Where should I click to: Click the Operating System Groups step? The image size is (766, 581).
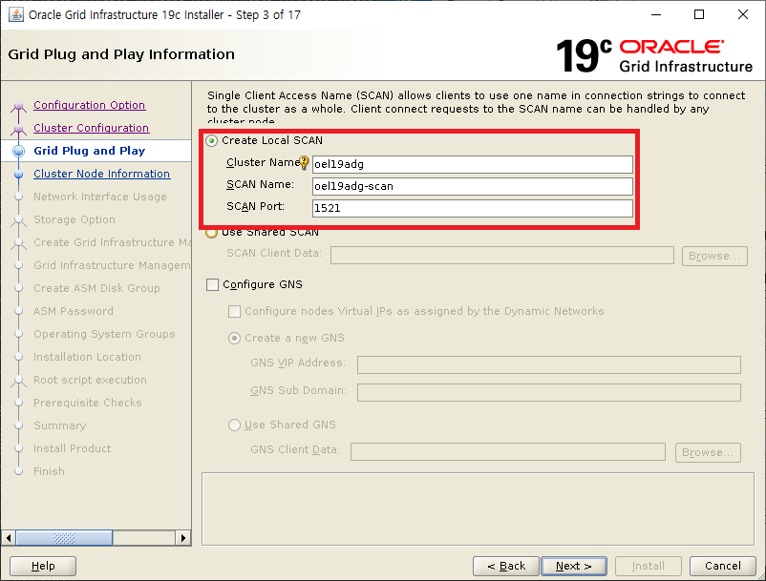pos(104,334)
